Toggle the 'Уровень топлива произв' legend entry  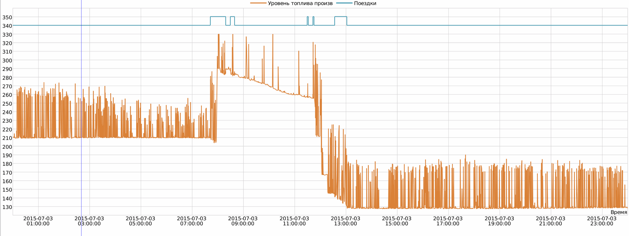click(x=300, y=3)
